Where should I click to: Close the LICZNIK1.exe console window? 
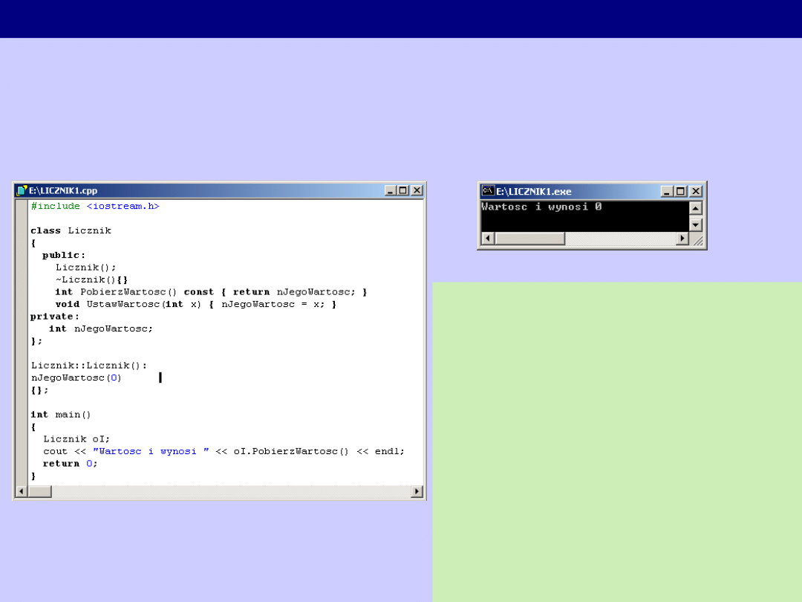click(696, 192)
